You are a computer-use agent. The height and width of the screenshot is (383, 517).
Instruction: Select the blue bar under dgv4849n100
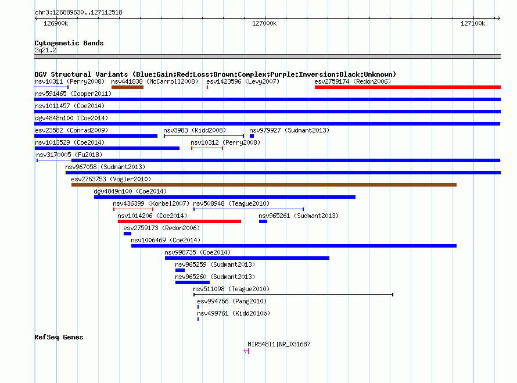click(x=225, y=197)
